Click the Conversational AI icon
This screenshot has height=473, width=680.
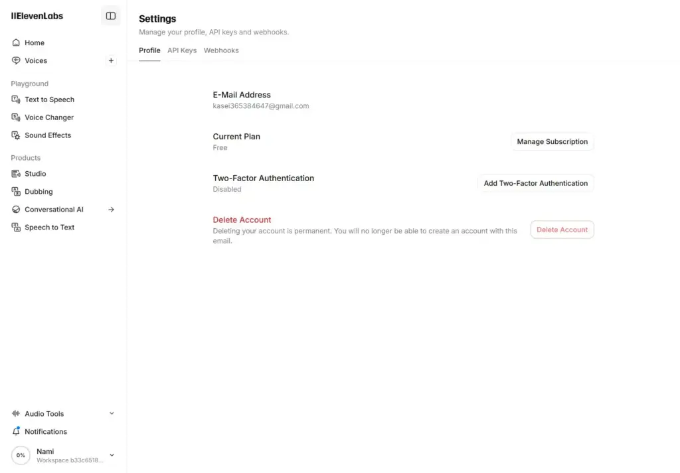coord(16,210)
